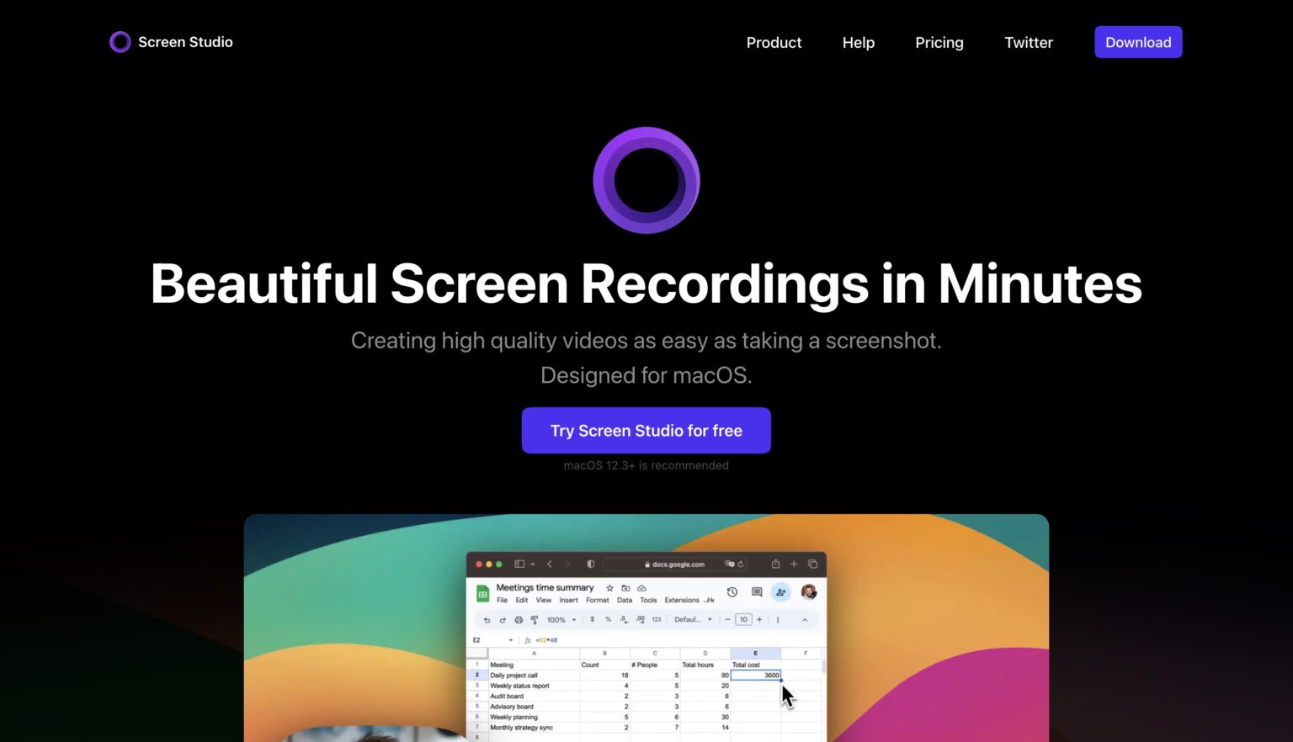Select the Paint format tool

[535, 620]
